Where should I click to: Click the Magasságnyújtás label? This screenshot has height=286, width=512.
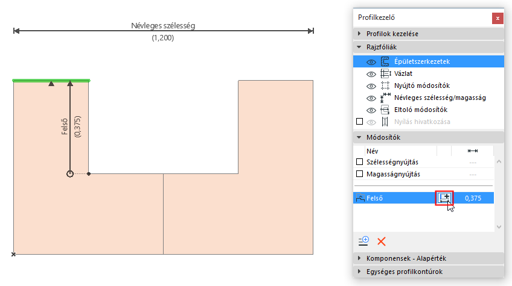[393, 174]
